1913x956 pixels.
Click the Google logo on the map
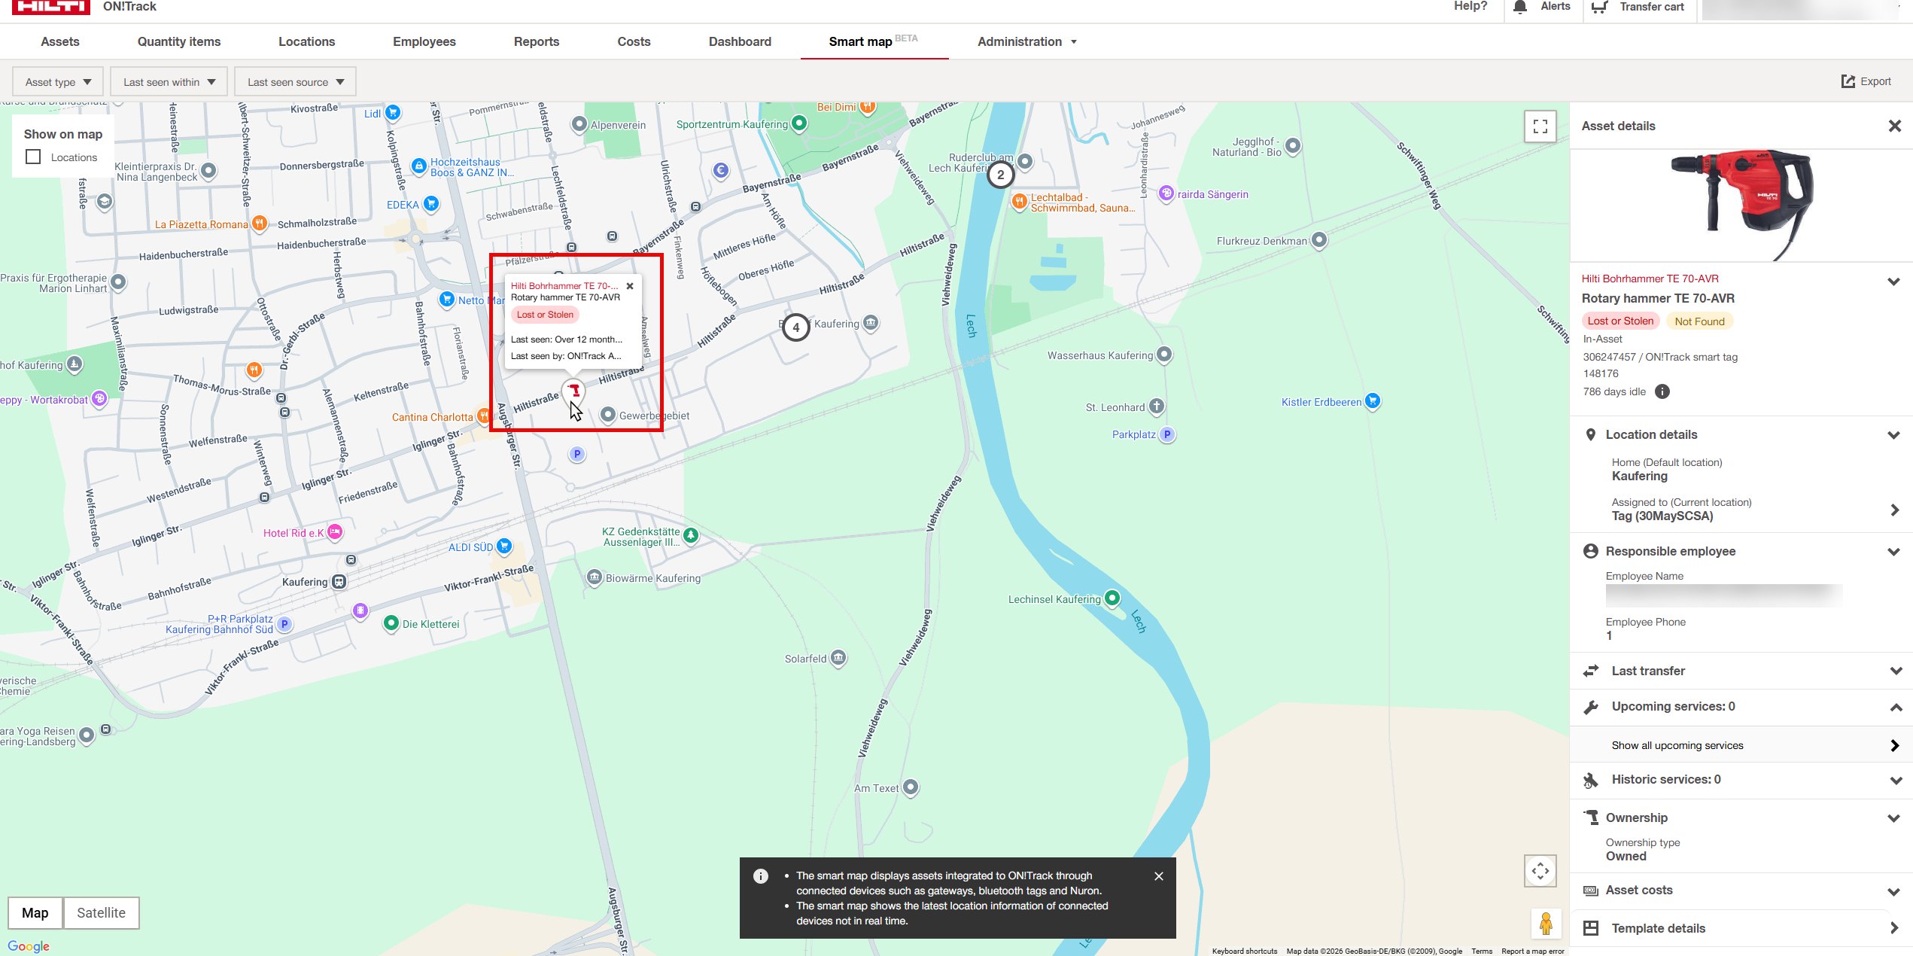[29, 946]
